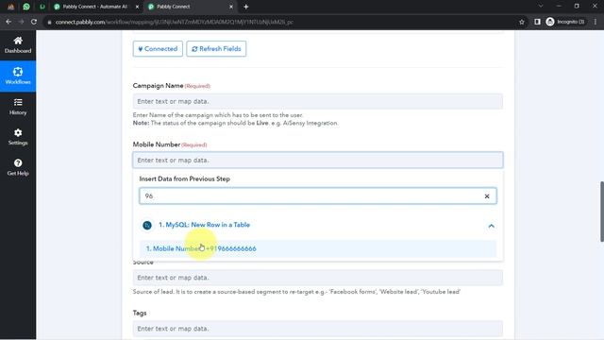Focus the Source input field
Screen dimensions: 604x340
(318, 278)
